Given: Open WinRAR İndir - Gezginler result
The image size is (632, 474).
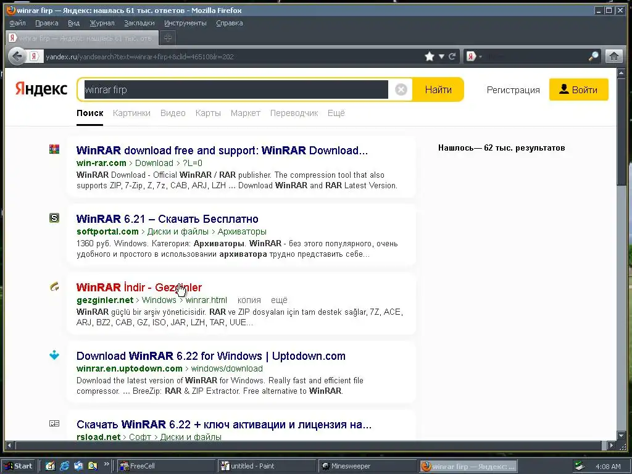Looking at the screenshot, I should coord(139,288).
